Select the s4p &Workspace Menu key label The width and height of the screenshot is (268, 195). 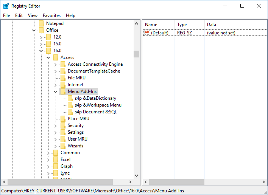(x=98, y=105)
